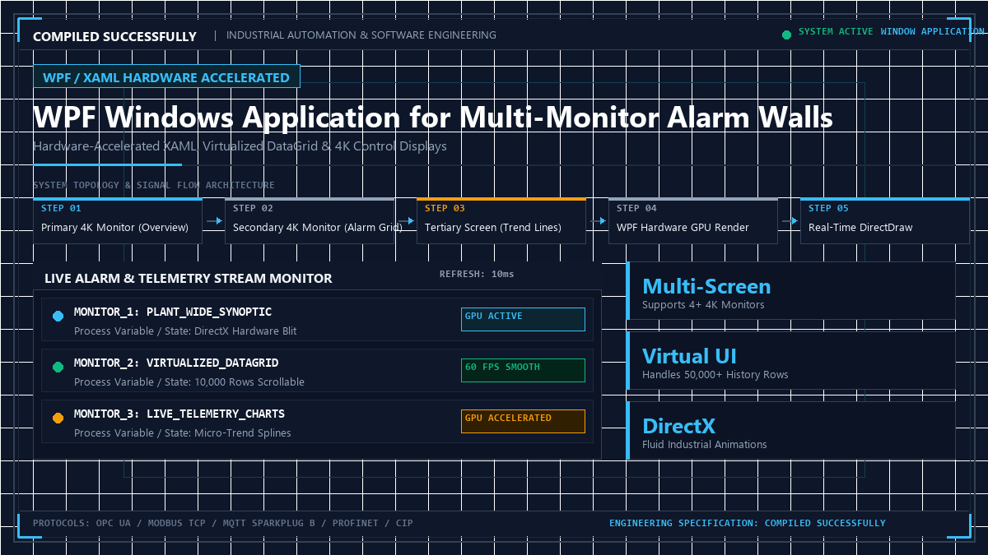Click the Hardware-Accelerated XAML subtitle line
988x555 pixels.
coord(240,146)
